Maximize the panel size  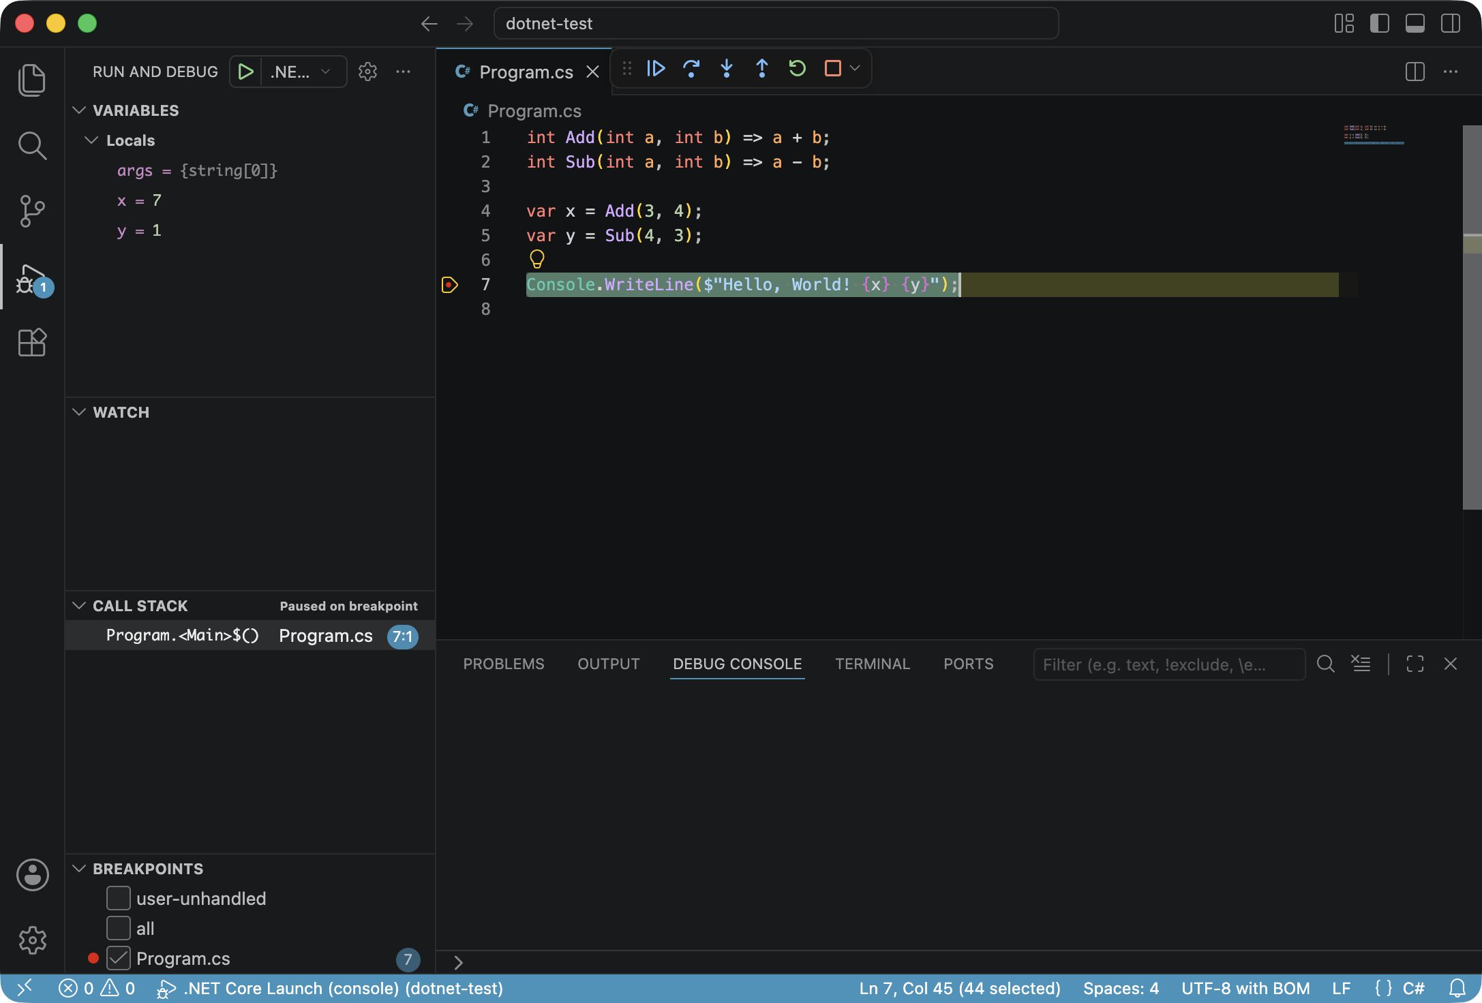click(x=1415, y=664)
